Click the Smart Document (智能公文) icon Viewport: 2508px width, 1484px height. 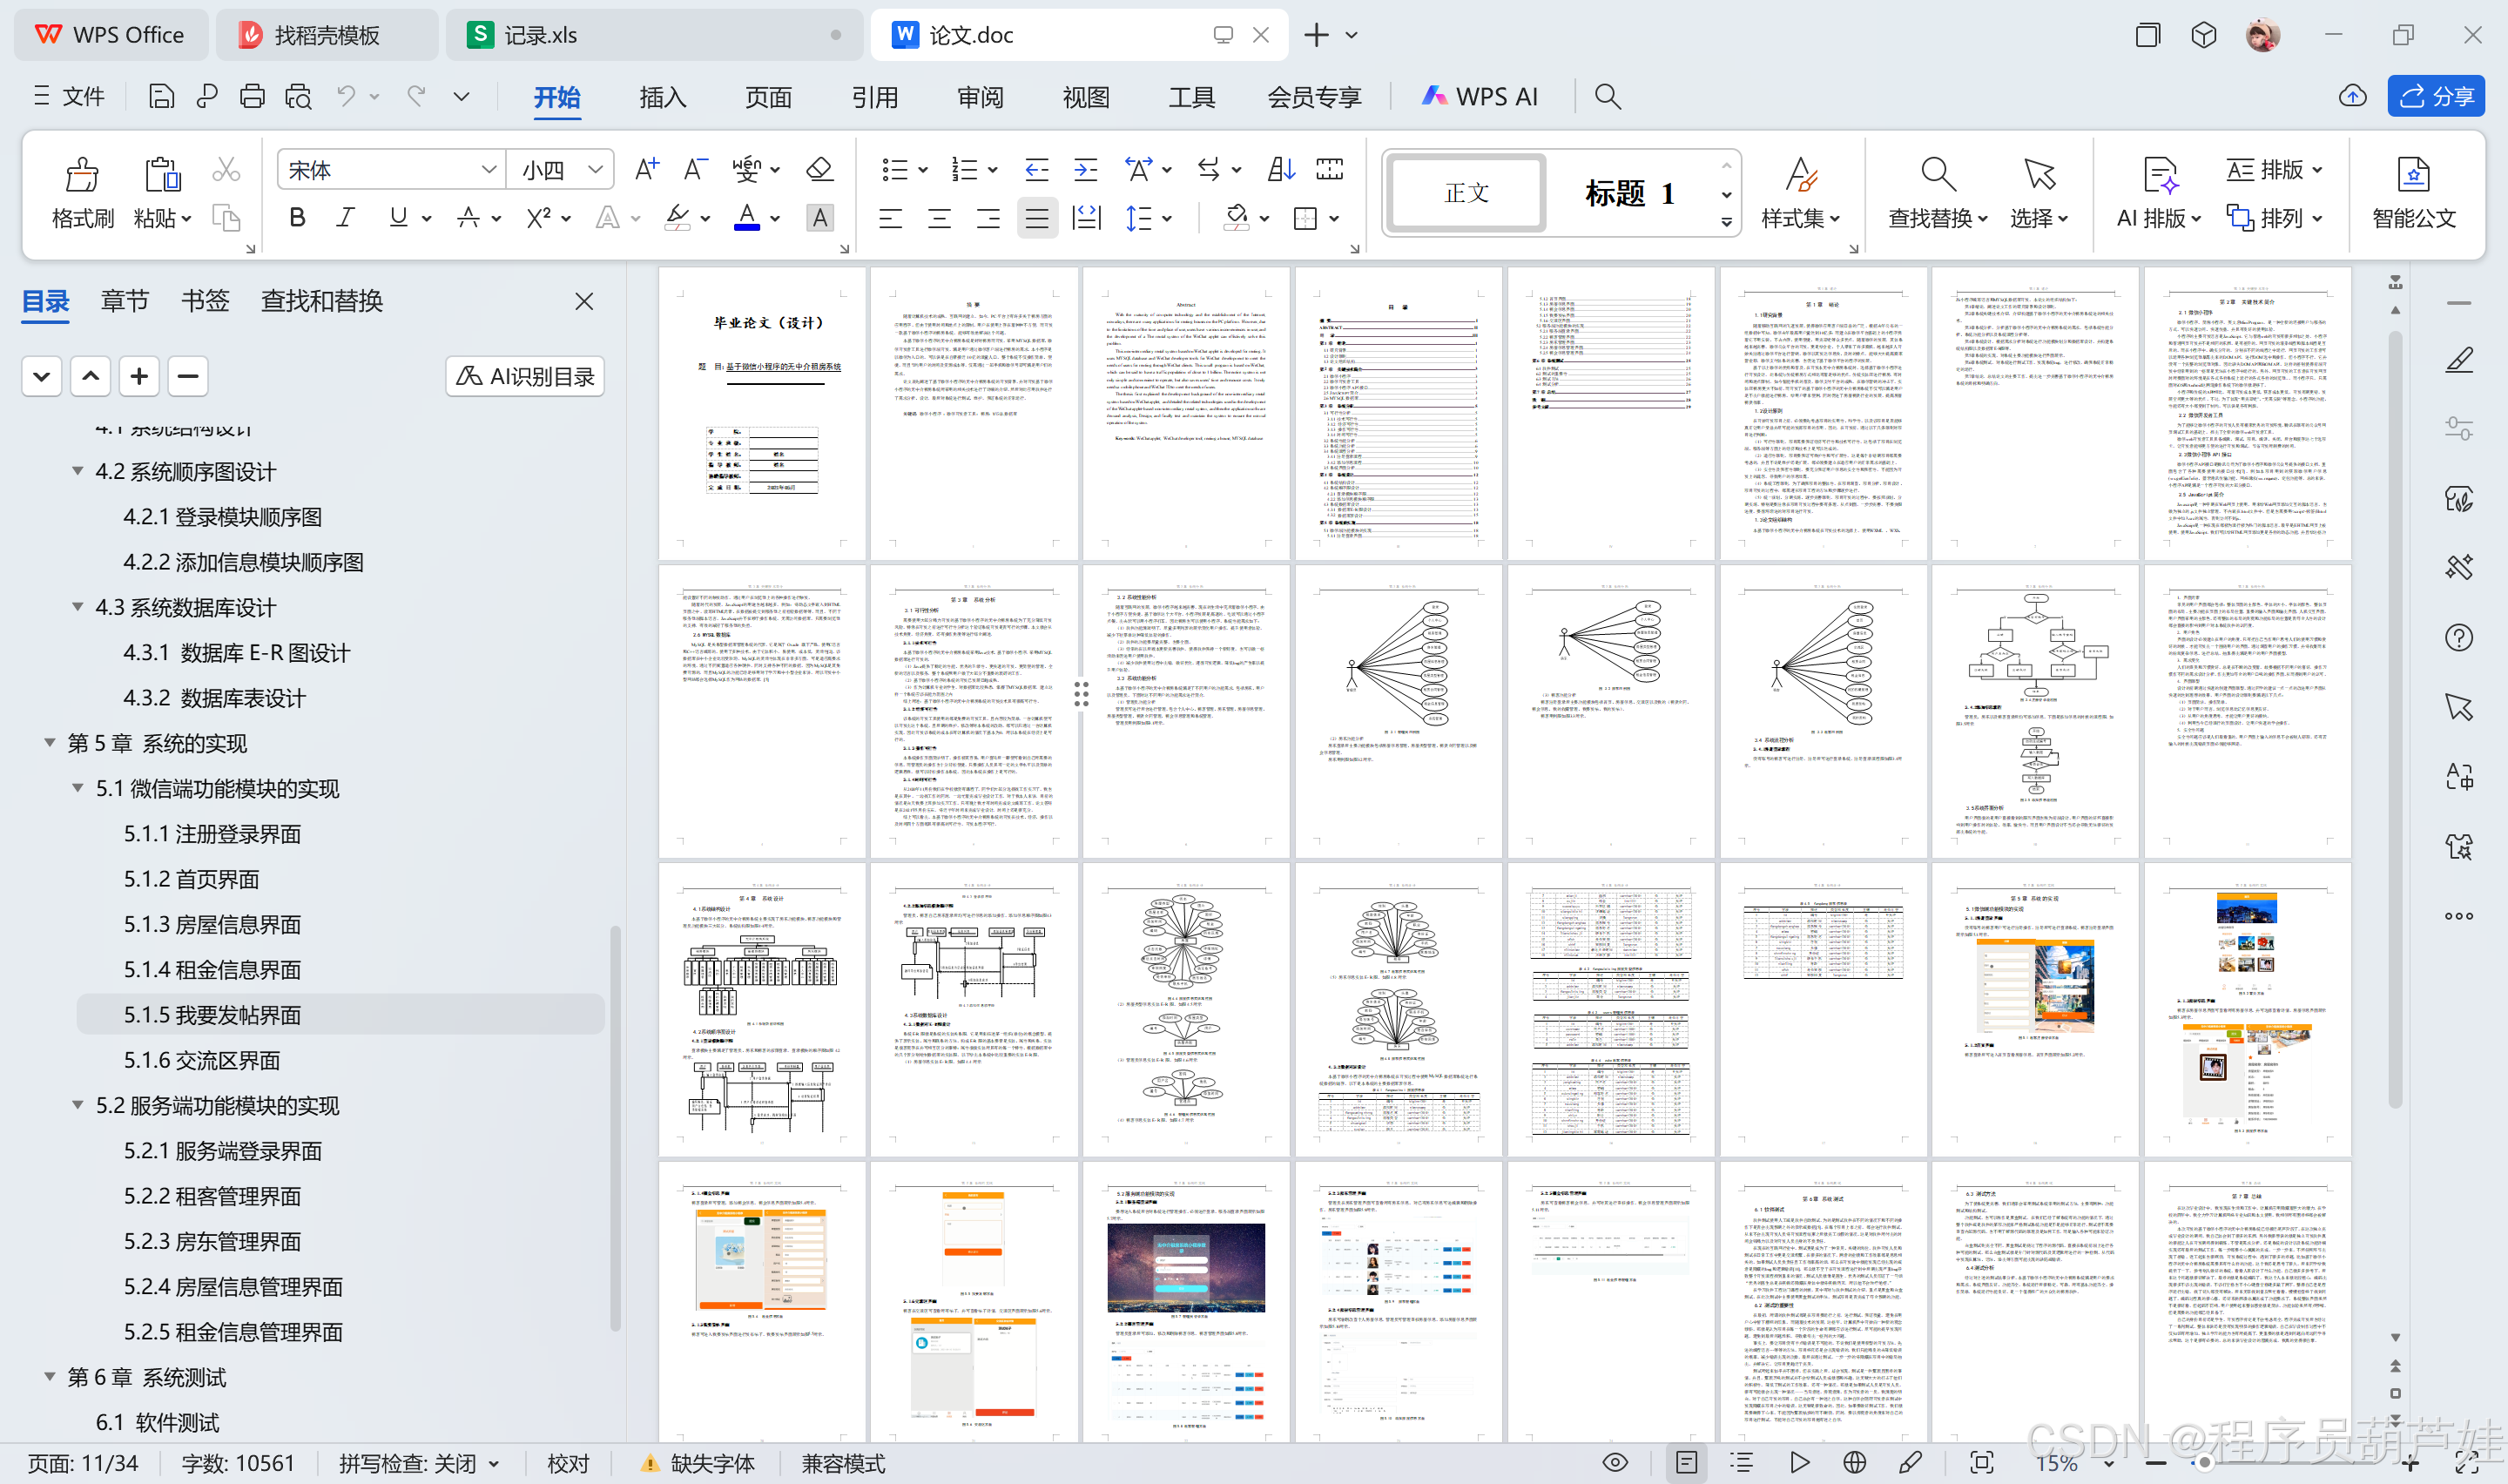(x=2414, y=174)
